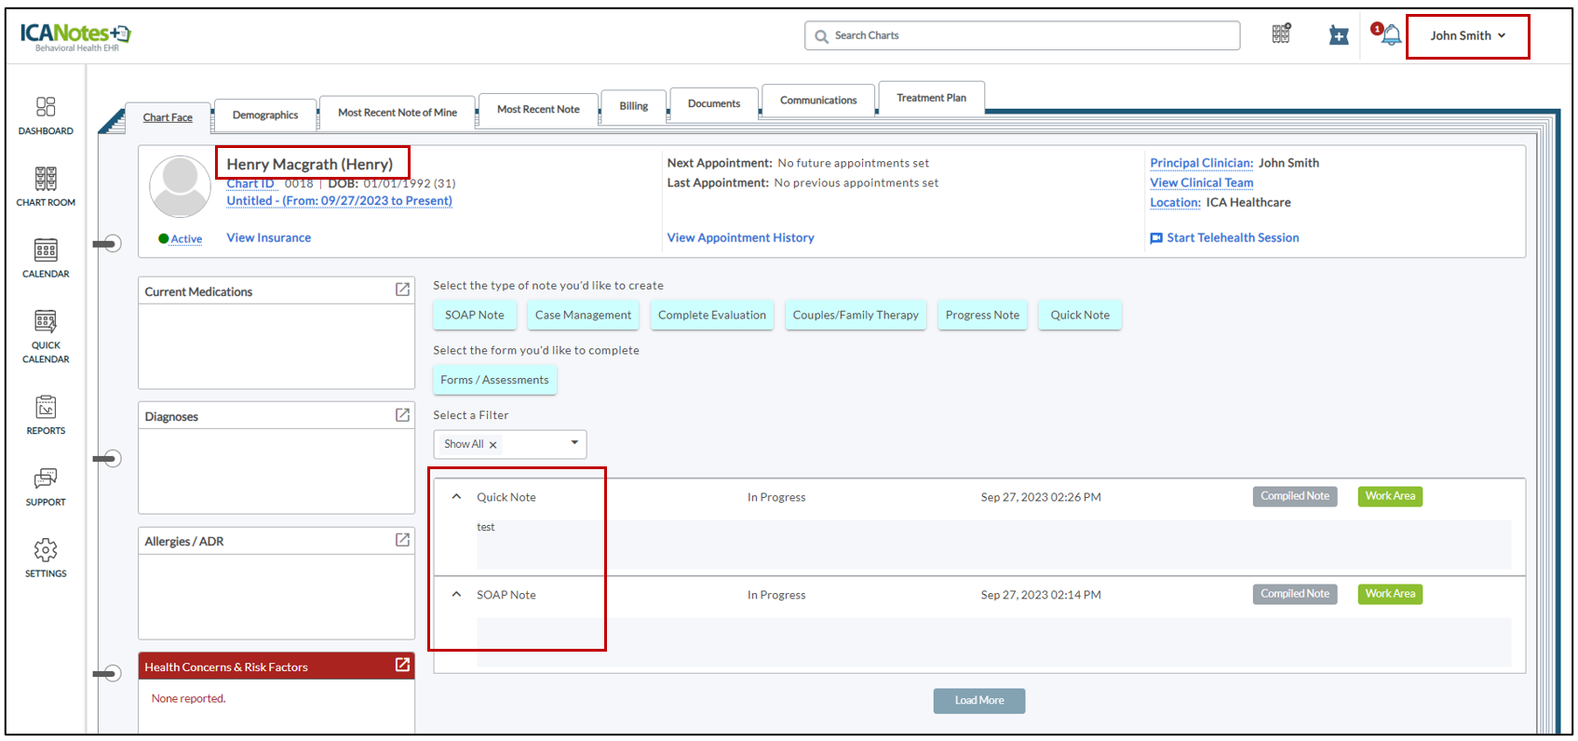Viewport: 1578px width, 741px height.
Task: Open the Select a Filter dropdown
Action: click(x=574, y=443)
